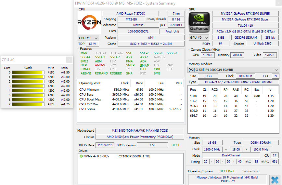The width and height of the screenshot is (282, 185).
Task: Click the Unified: 2560 shaders field
Action: (x=262, y=43)
